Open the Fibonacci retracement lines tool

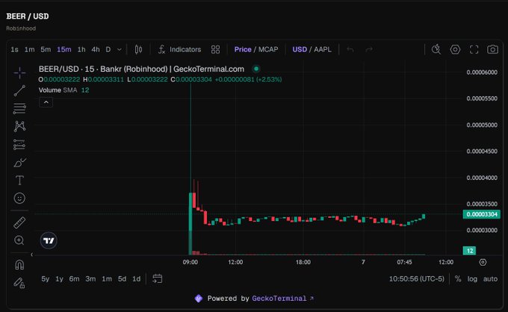click(x=19, y=108)
